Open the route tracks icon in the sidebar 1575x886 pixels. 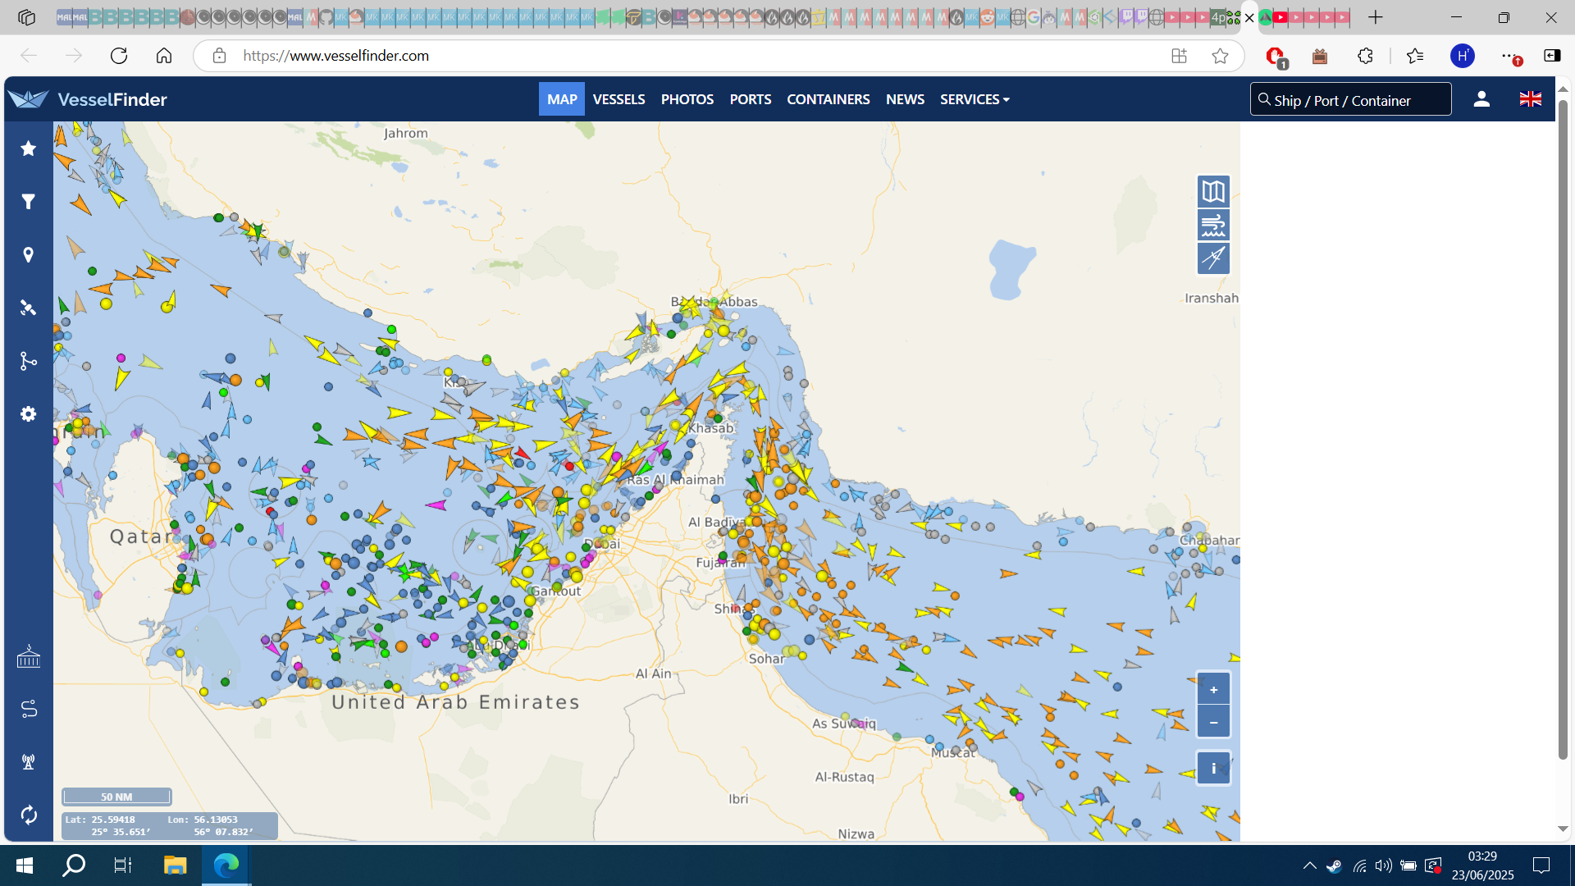29,361
